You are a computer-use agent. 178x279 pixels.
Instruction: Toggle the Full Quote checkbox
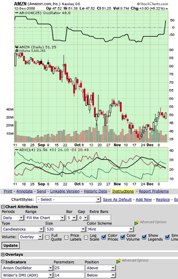pos(47,238)
